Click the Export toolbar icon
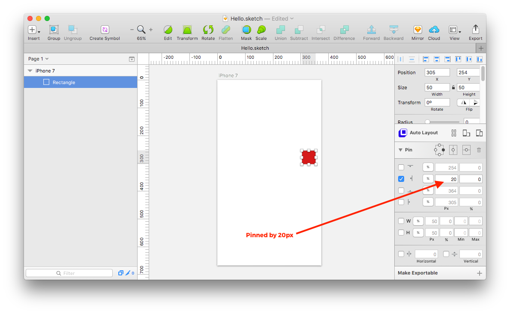 (476, 30)
